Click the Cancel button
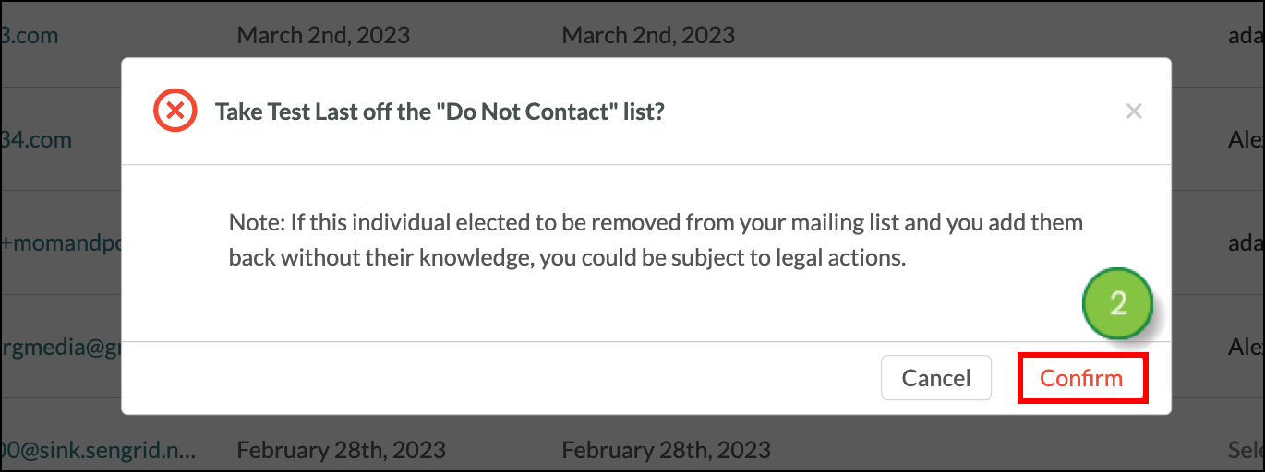1265x472 pixels. 936,378
